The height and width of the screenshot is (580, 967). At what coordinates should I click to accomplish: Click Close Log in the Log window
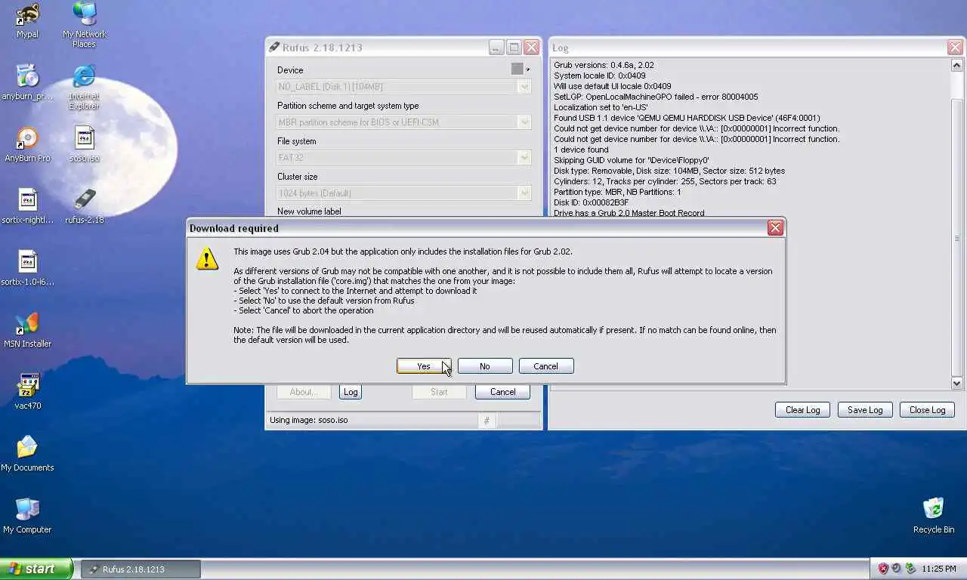[x=927, y=410]
